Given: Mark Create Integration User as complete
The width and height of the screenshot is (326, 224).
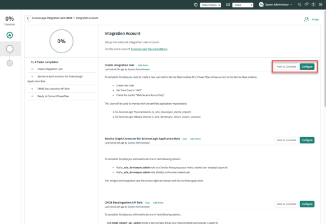Looking at the screenshot, I should coord(286,67).
